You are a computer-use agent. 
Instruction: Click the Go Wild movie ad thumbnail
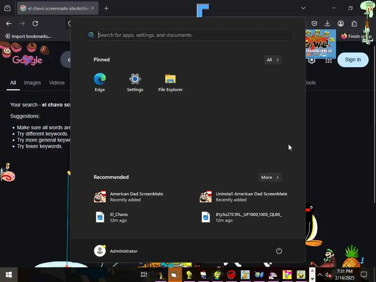[321, 43]
